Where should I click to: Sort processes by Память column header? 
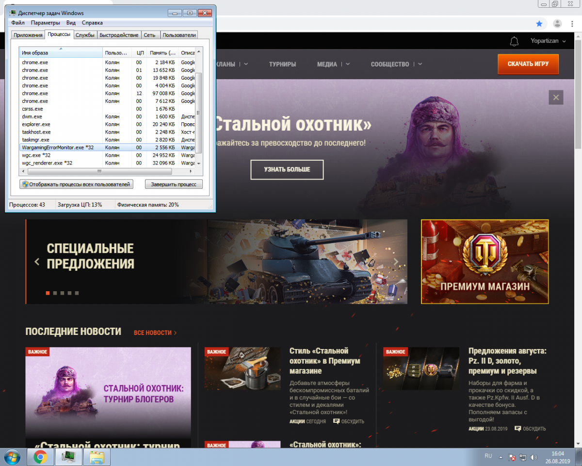click(162, 52)
